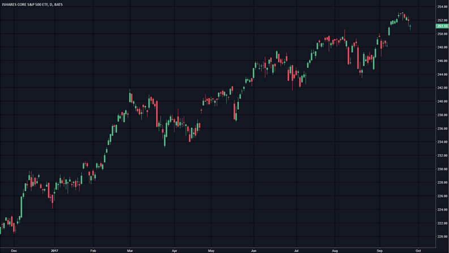
Task: Click the Dec label on time axis
Action: (x=14, y=251)
